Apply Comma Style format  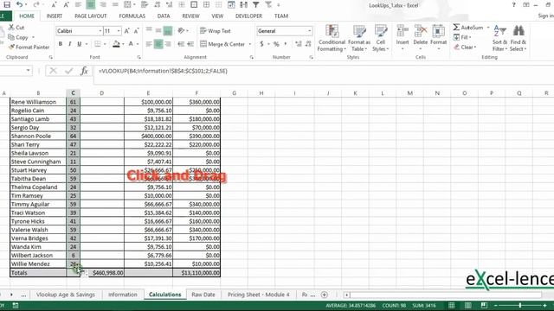click(x=285, y=44)
